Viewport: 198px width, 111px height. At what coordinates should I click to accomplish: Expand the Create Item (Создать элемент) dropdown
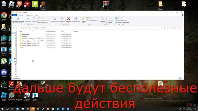pos(92,18)
